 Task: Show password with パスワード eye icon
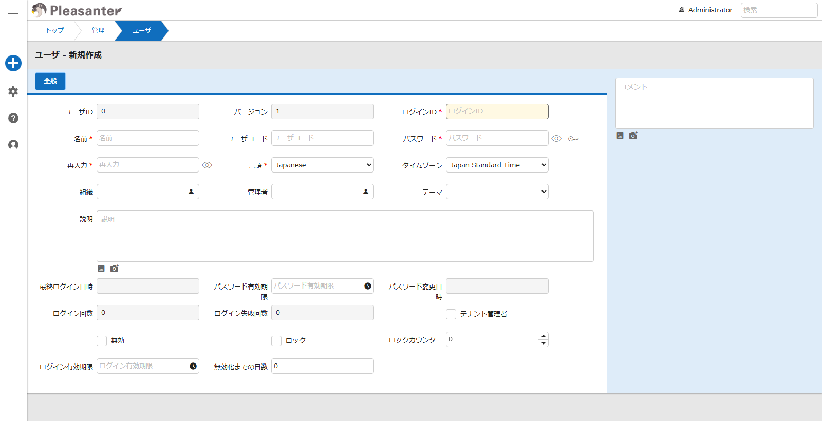[556, 139]
